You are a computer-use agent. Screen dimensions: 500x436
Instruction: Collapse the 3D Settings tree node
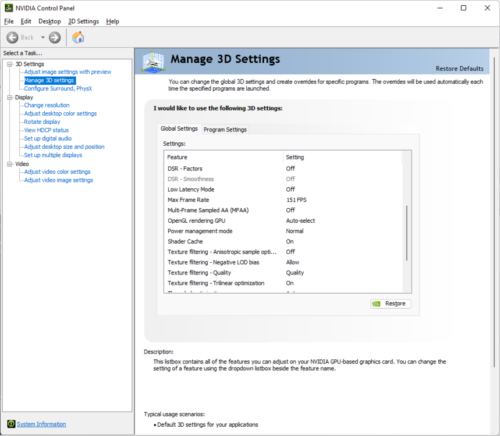coord(10,64)
